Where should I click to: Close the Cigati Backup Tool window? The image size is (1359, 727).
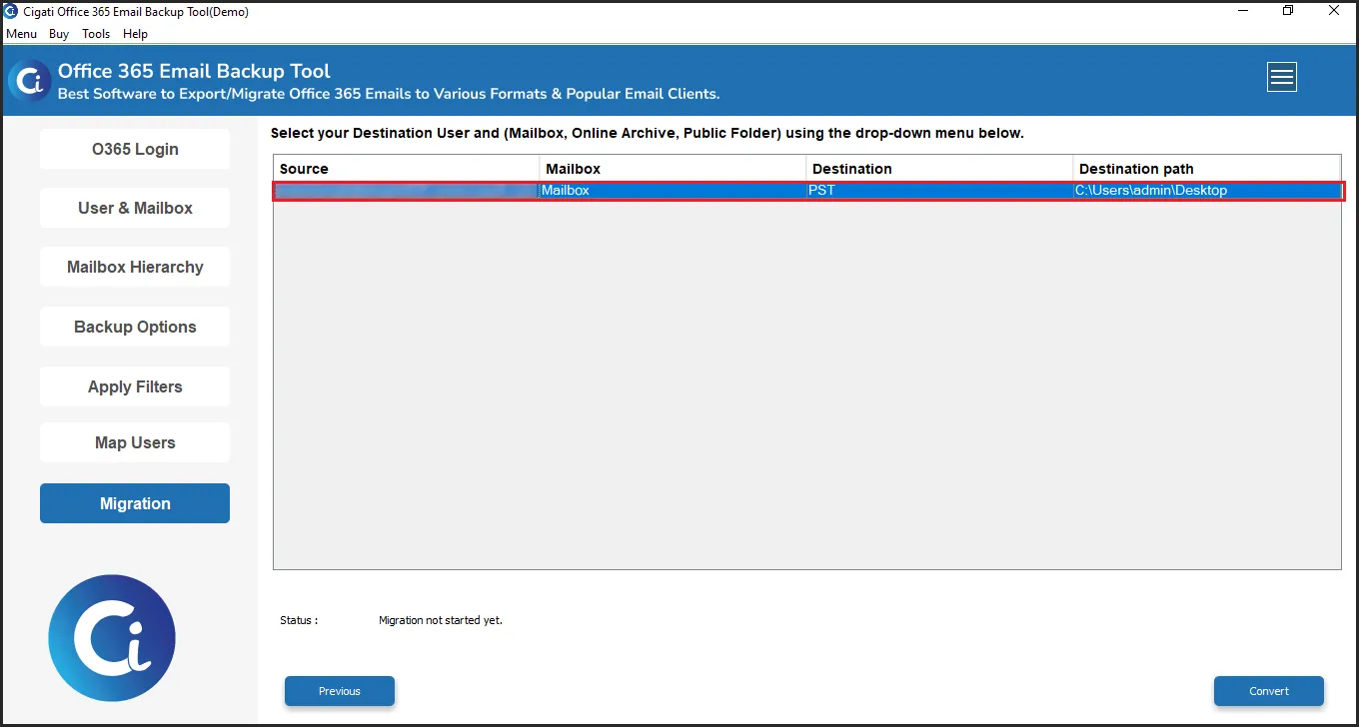1334,11
